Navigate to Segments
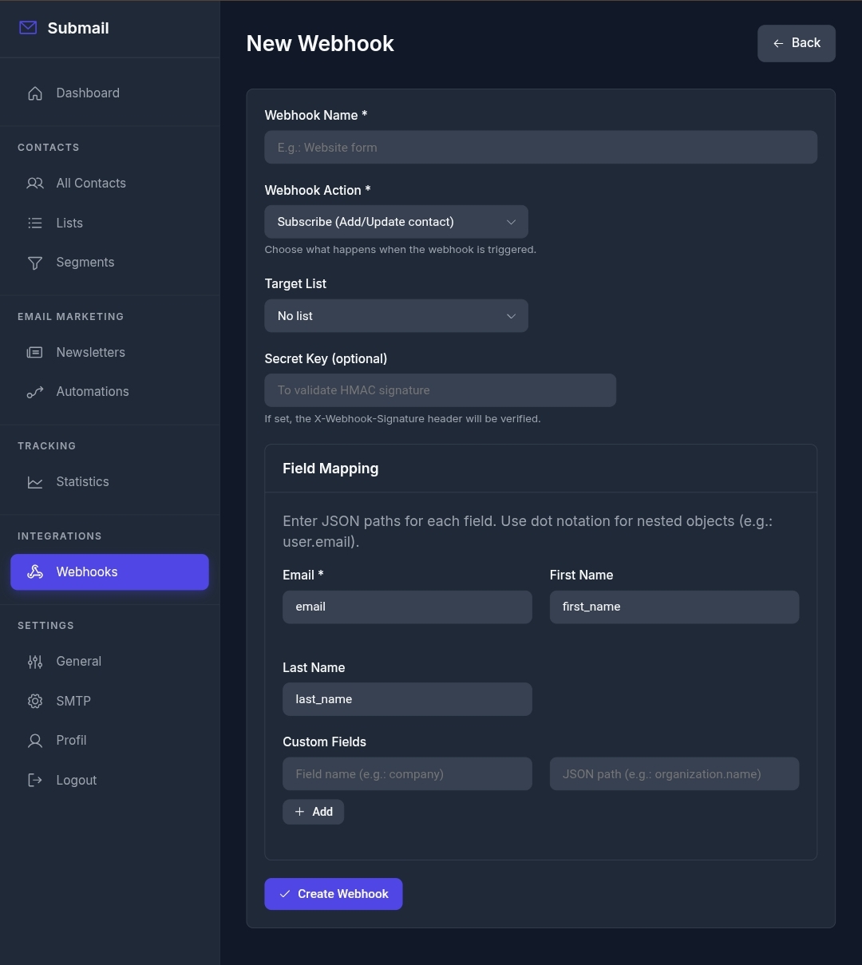The width and height of the screenshot is (862, 965). [109, 263]
